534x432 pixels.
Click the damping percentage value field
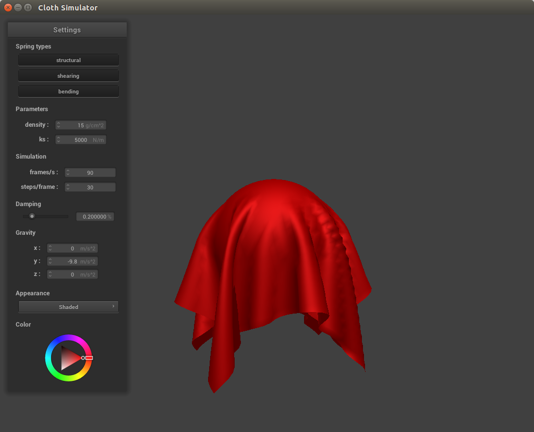95,217
